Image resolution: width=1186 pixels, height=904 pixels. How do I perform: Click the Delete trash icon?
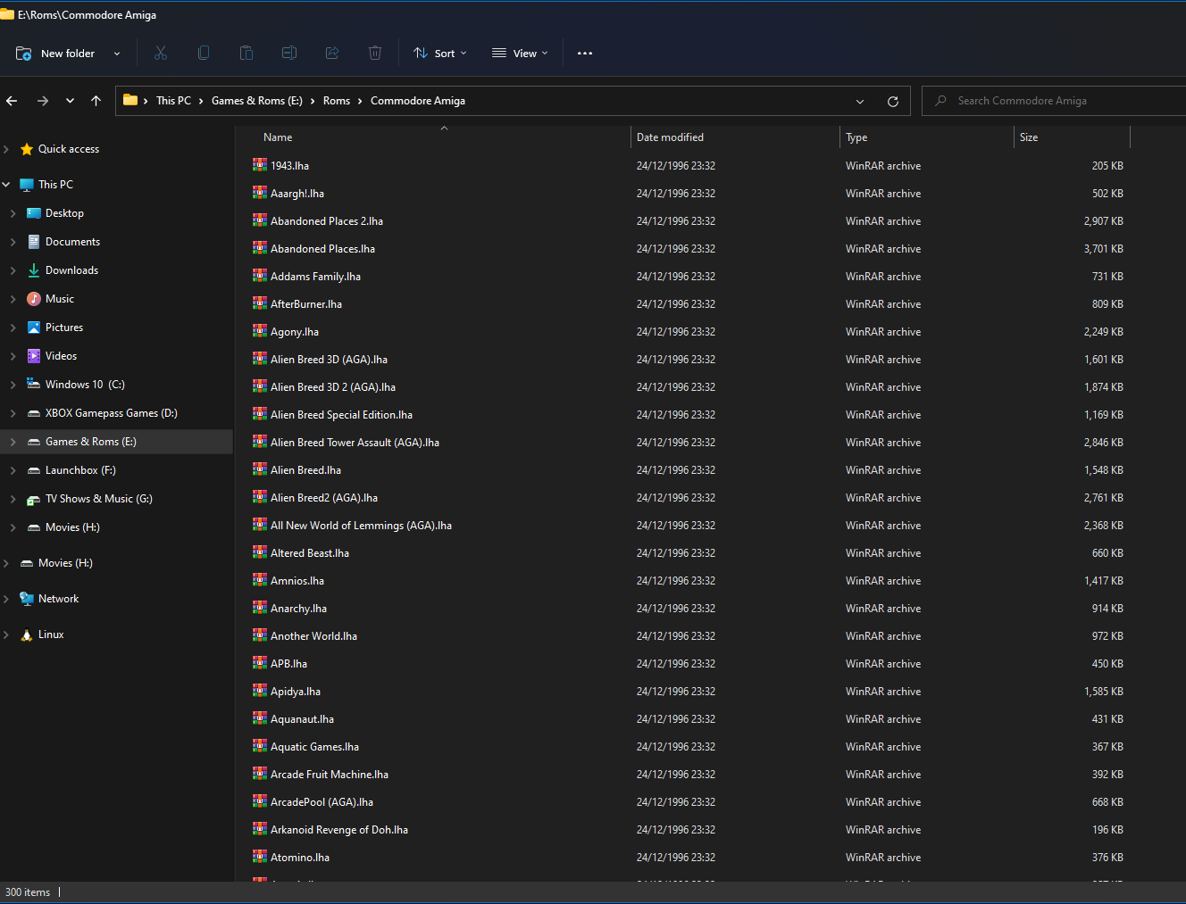(x=375, y=54)
